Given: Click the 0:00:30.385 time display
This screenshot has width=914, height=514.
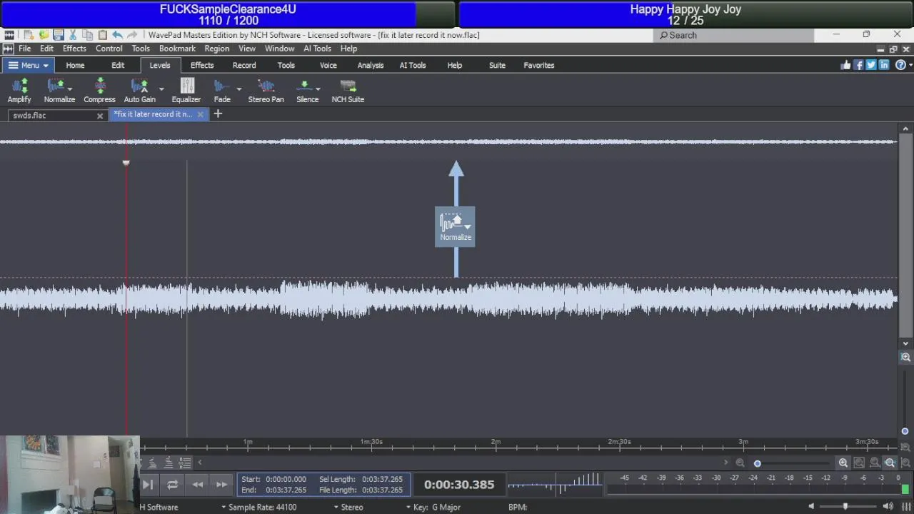Looking at the screenshot, I should click(x=459, y=485).
